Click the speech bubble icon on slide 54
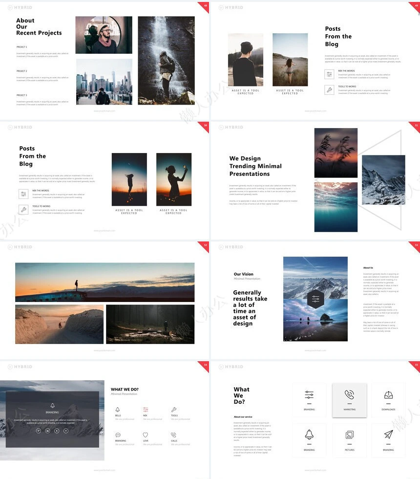This screenshot has height=479, width=420. pyautogui.click(x=118, y=435)
